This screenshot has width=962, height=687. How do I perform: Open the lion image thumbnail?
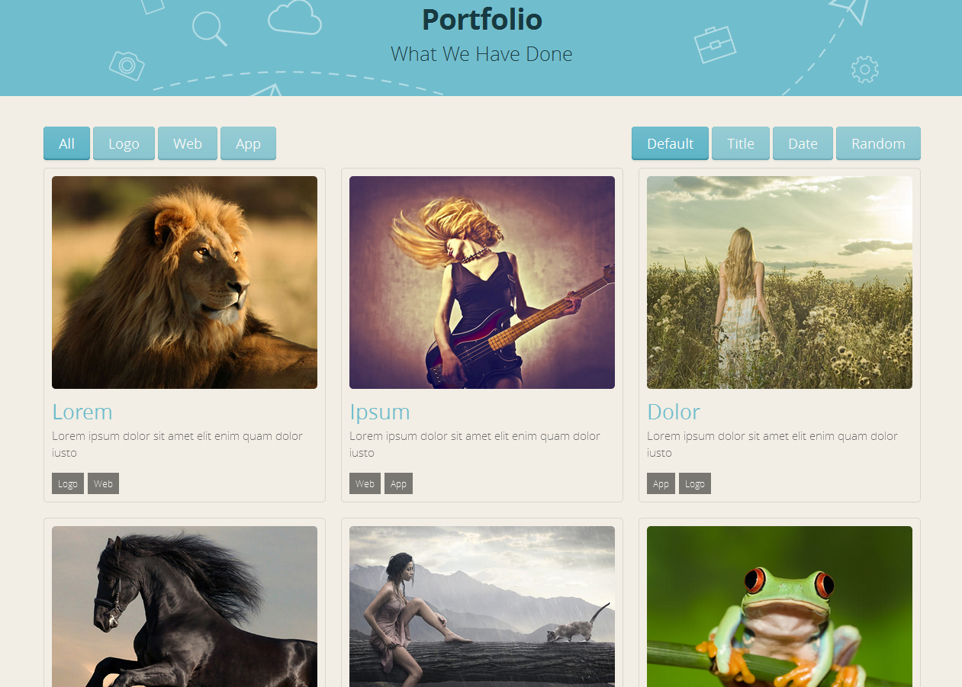tap(185, 282)
